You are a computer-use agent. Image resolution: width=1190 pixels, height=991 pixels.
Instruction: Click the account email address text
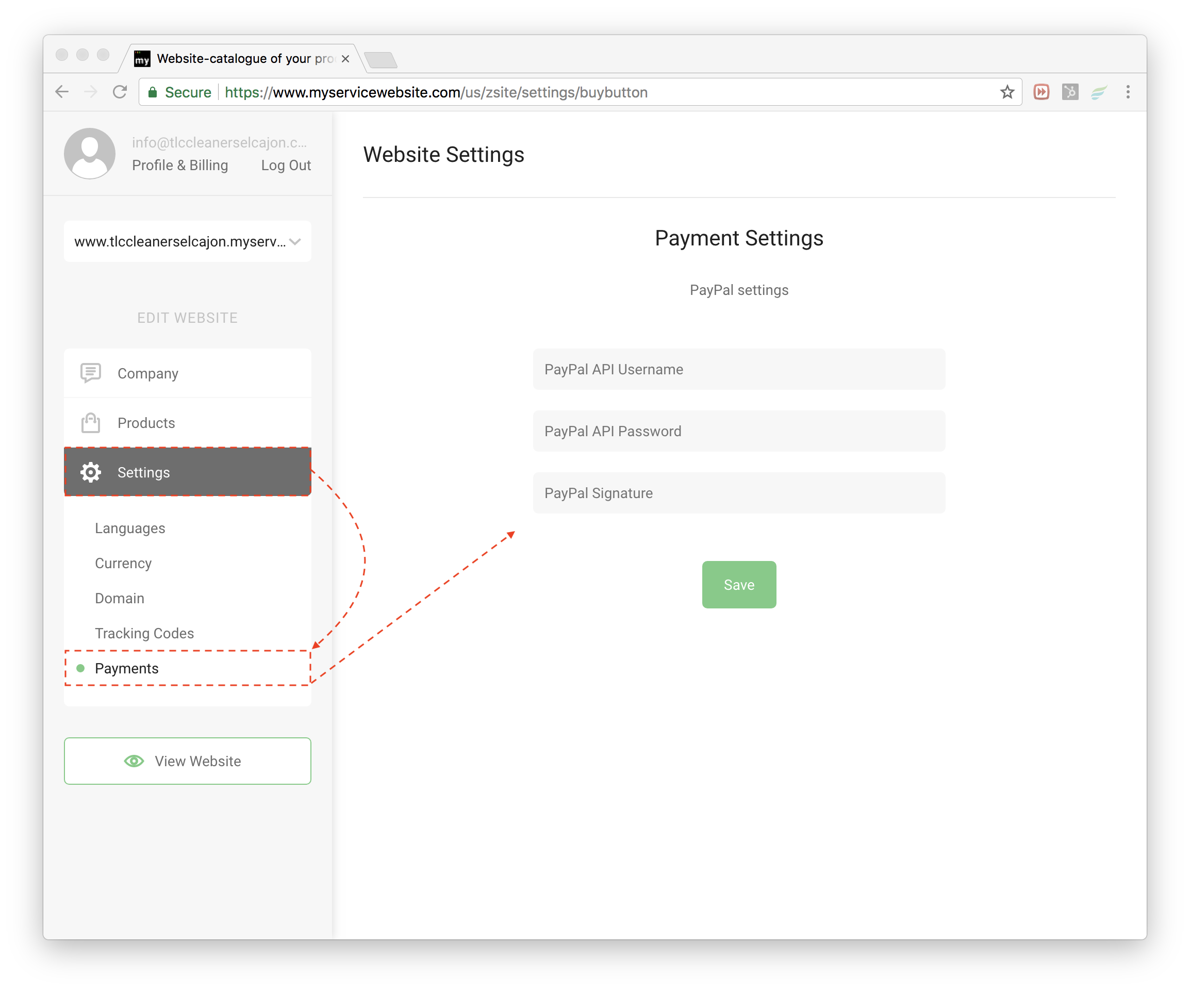(x=220, y=142)
